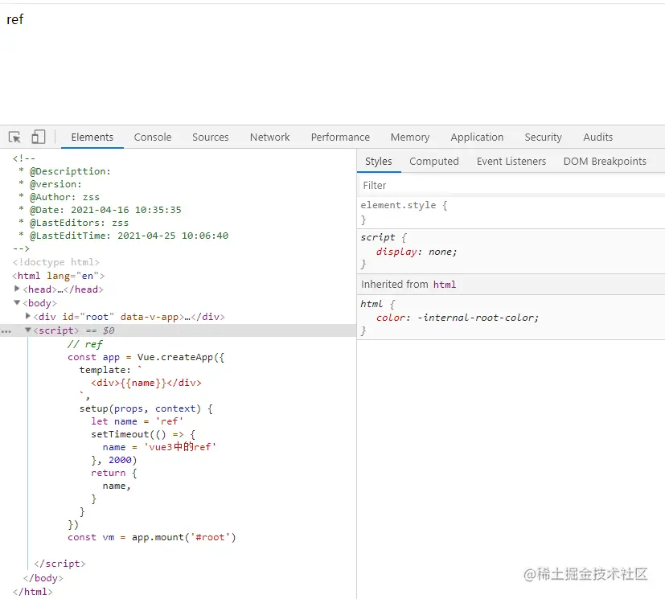Screen dimensions: 665x599
Task: Go to the Network tab
Action: [x=269, y=137]
